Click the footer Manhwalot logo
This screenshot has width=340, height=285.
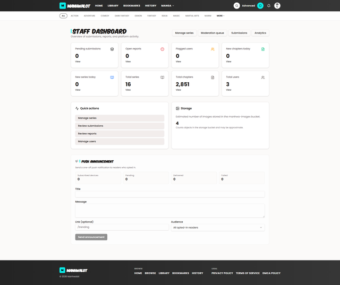(73, 270)
